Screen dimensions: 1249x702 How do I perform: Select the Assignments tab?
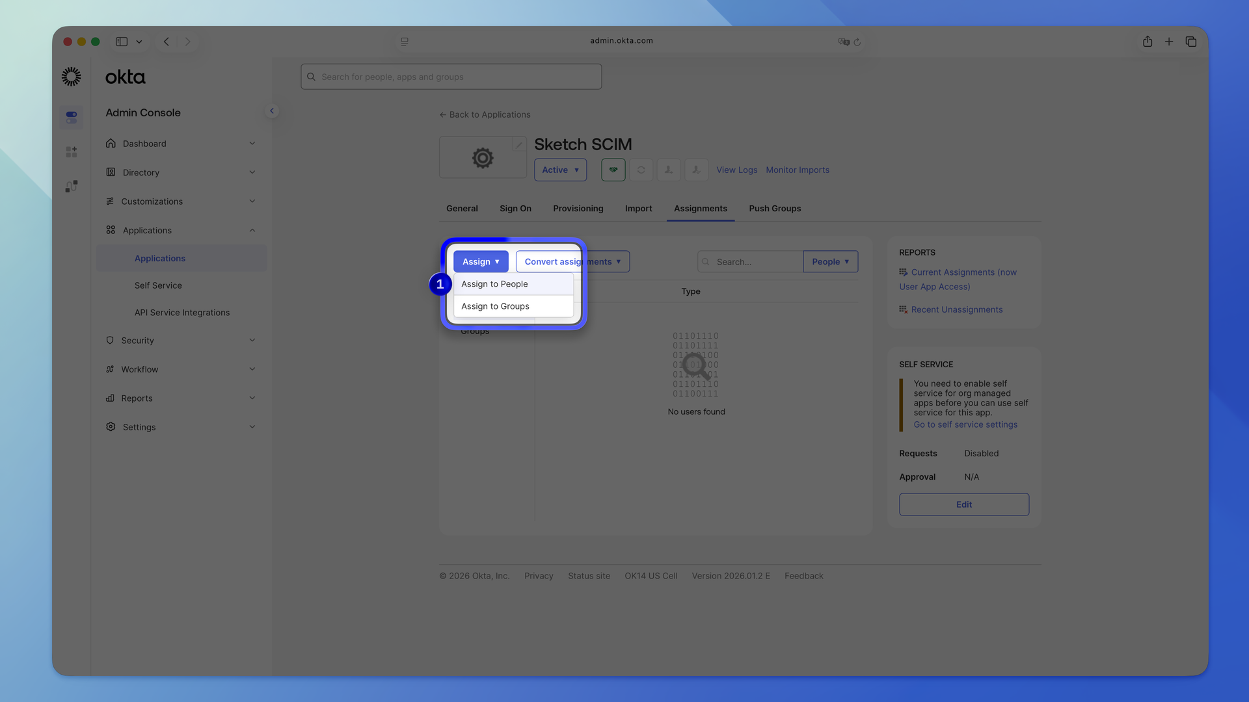(x=701, y=209)
